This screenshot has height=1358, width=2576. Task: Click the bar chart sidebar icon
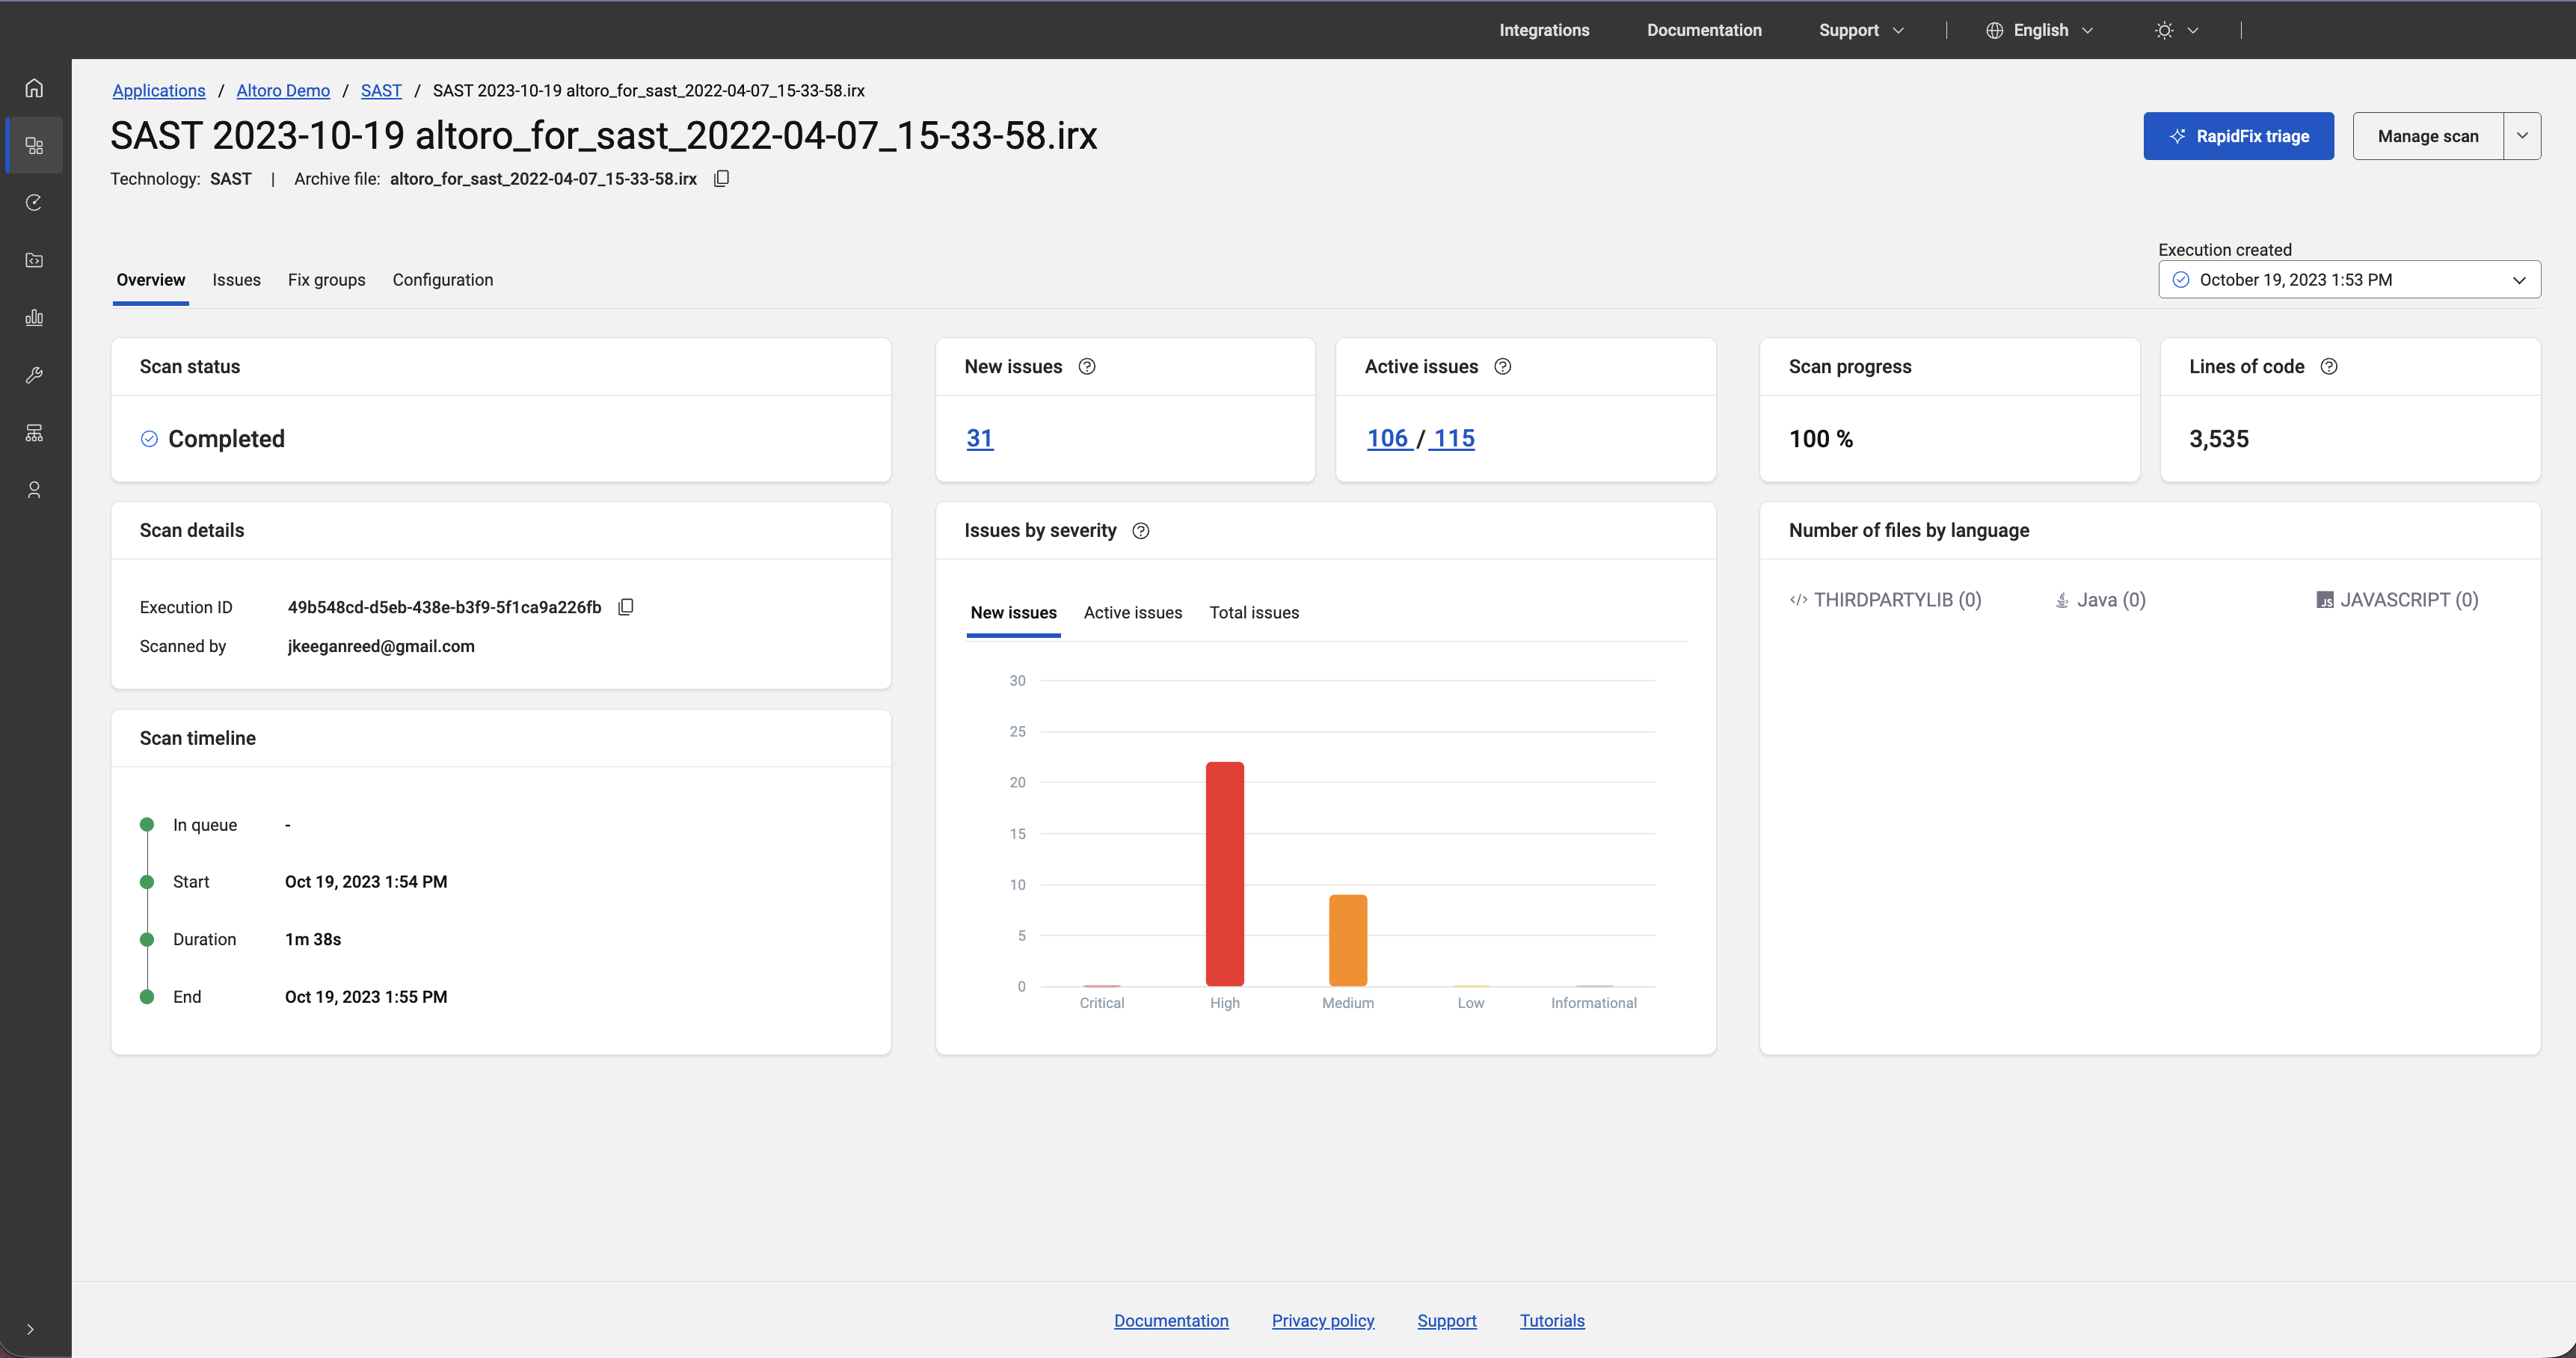point(34,318)
